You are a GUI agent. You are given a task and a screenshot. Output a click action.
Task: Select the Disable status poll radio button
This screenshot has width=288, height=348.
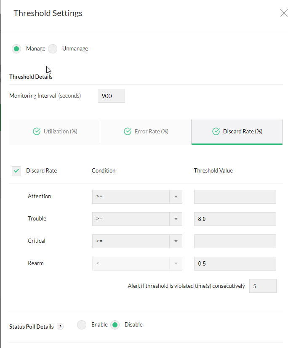(115, 325)
